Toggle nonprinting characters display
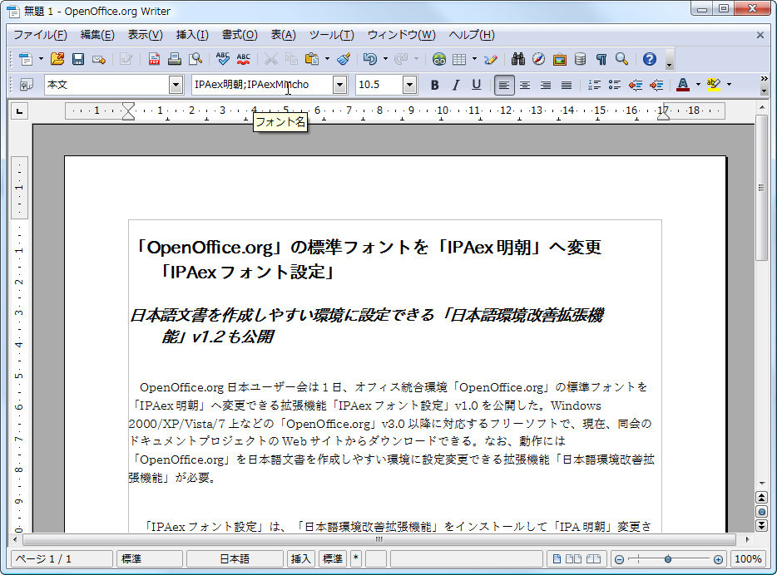 tap(601, 59)
